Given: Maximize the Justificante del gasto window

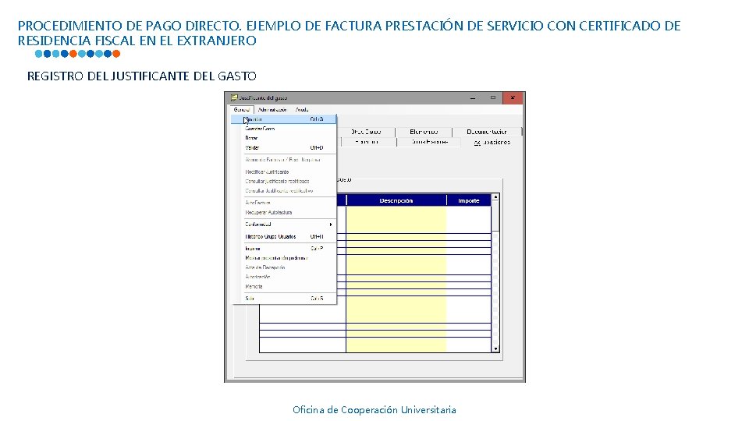Looking at the screenshot, I should [x=493, y=97].
